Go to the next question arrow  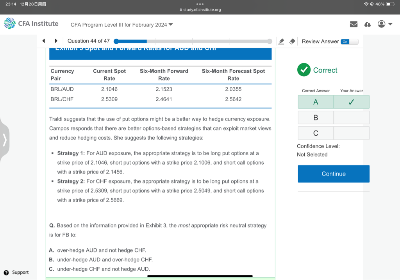pos(56,41)
